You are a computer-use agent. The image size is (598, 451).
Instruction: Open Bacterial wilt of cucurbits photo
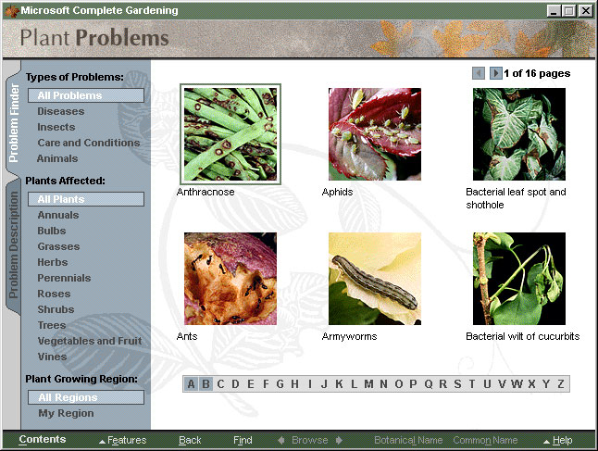[519, 279]
